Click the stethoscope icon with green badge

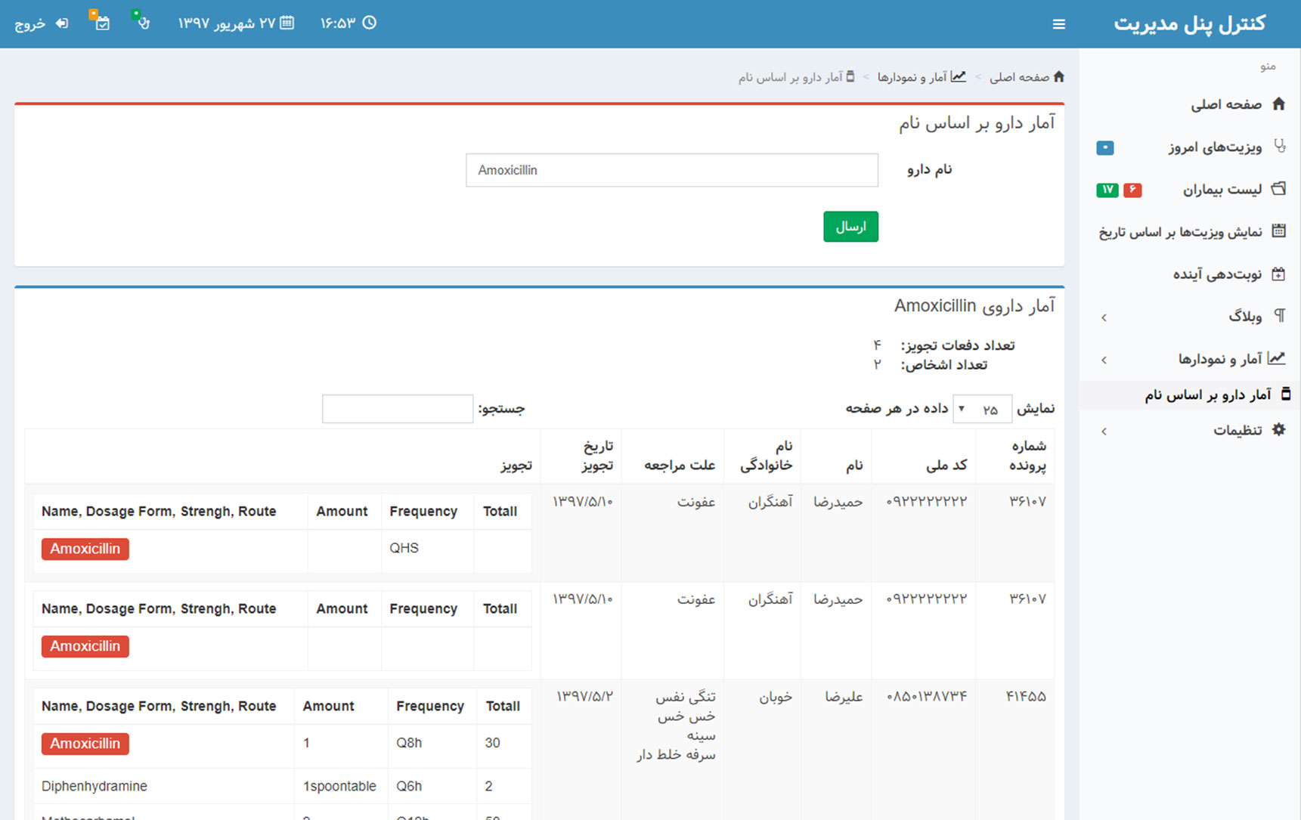click(142, 23)
